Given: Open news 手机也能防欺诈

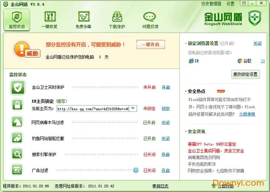Looking at the screenshot, I should click(x=202, y=164).
